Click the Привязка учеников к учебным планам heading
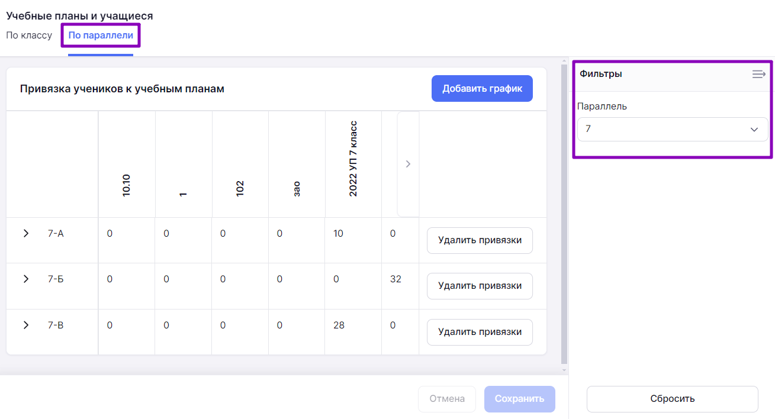The image size is (775, 419). [122, 89]
